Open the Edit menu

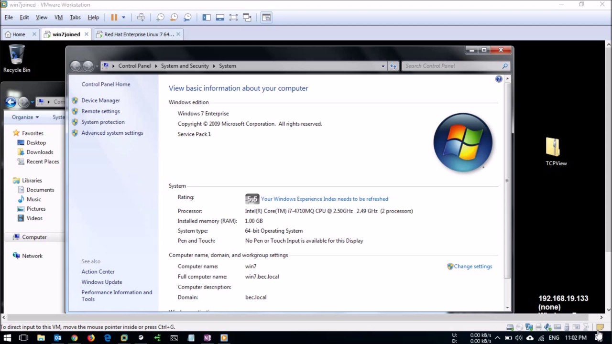[24, 17]
